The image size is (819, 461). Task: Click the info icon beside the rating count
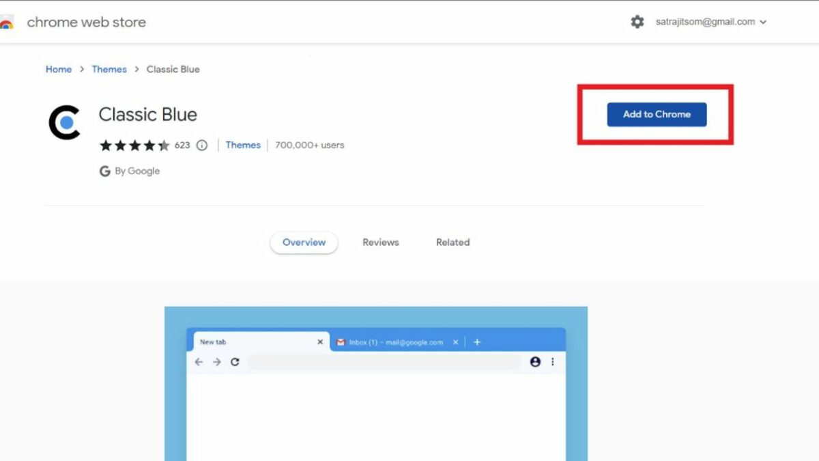tap(201, 145)
